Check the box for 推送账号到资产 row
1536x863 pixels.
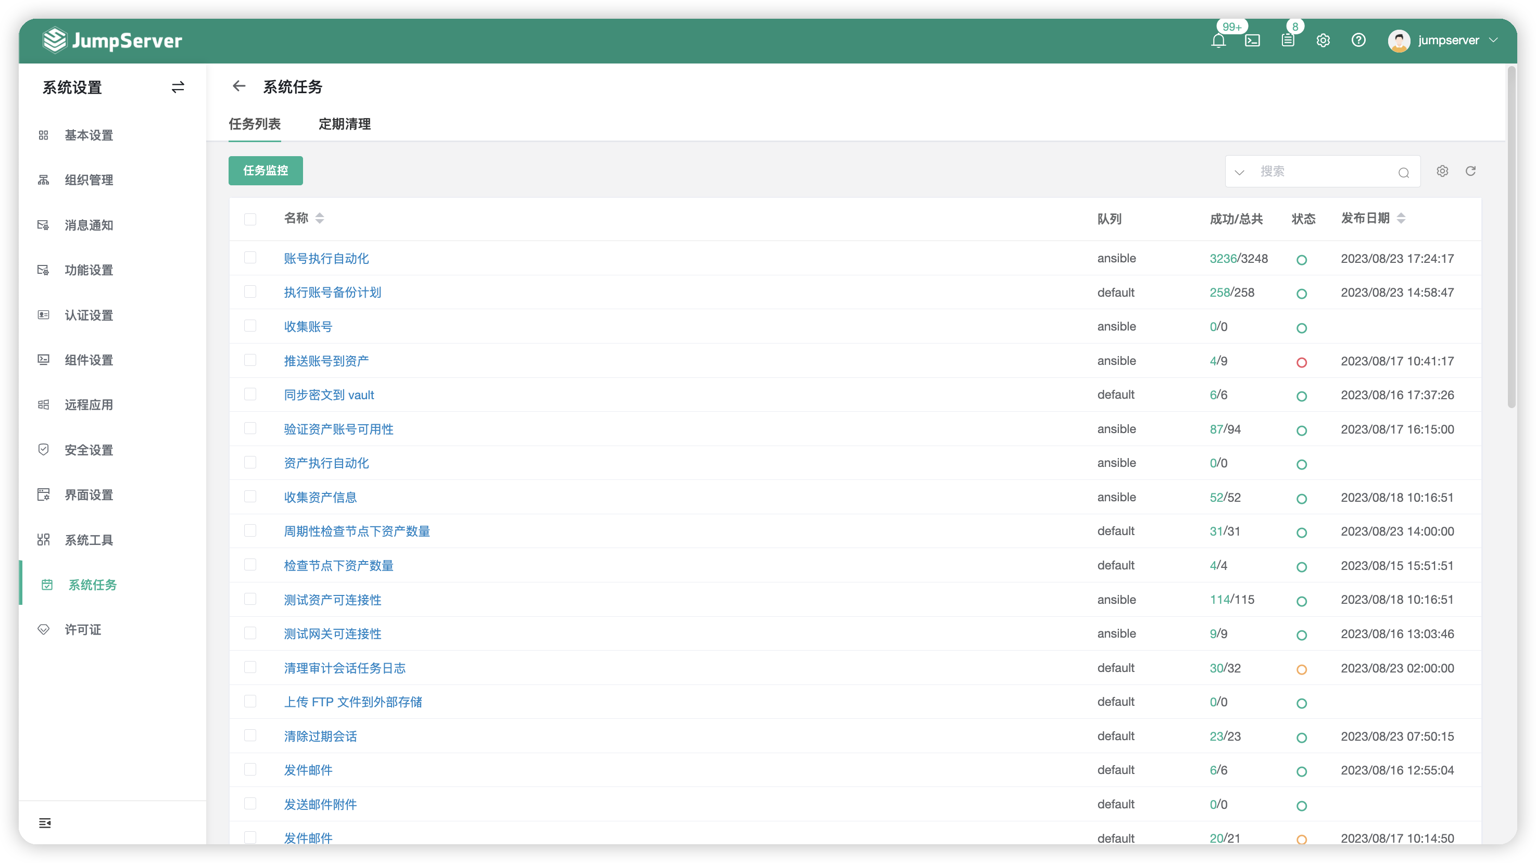[x=250, y=360]
